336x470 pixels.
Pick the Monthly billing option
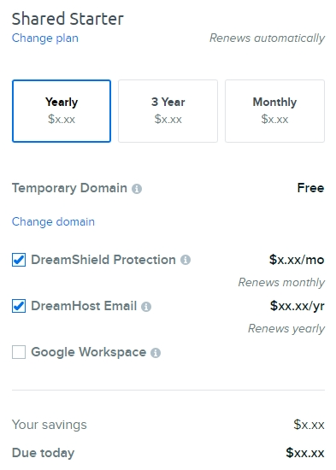tap(274, 111)
